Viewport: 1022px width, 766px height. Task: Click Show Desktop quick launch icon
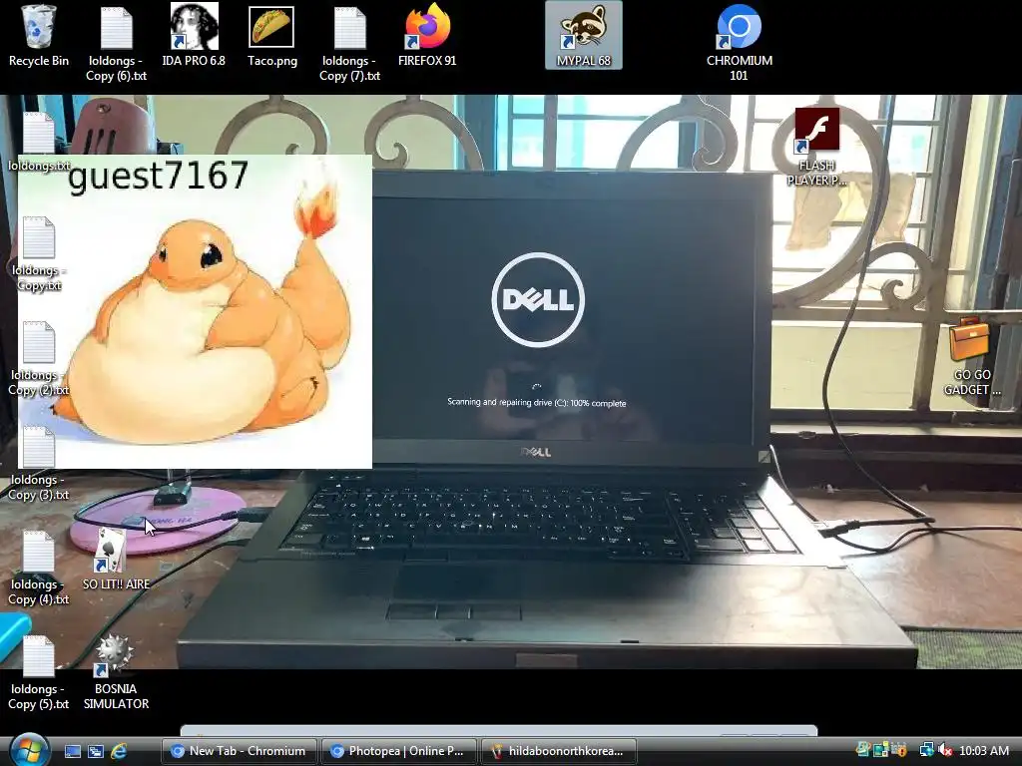pyautogui.click(x=72, y=751)
